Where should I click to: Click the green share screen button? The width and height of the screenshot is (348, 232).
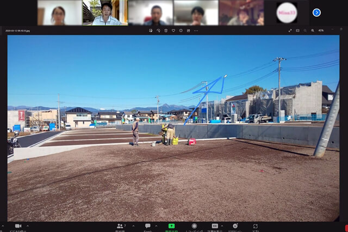click(x=171, y=226)
